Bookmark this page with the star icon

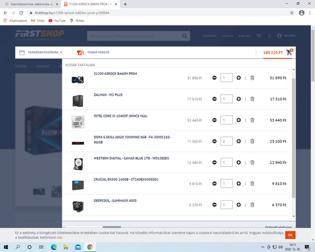pyautogui.click(x=292, y=13)
